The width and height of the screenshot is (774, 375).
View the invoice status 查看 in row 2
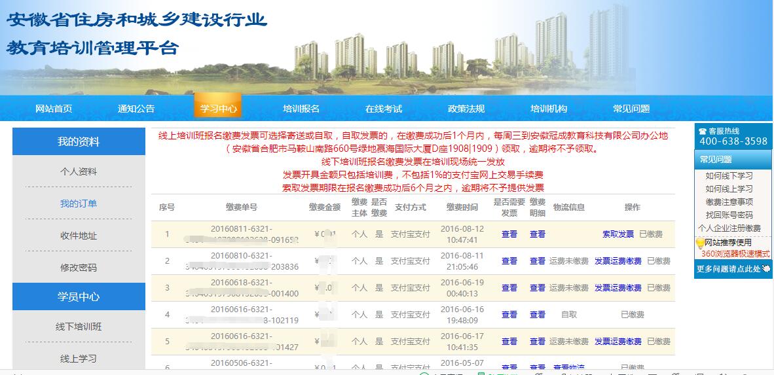click(509, 261)
